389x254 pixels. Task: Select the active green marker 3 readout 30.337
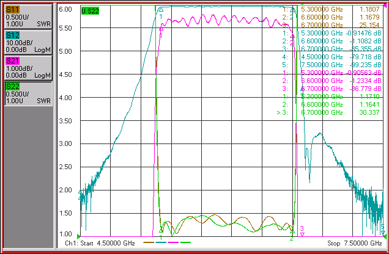[x=369, y=112]
